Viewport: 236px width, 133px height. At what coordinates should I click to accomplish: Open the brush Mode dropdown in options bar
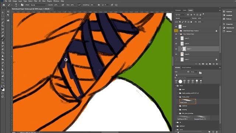pyautogui.click(x=38, y=5)
